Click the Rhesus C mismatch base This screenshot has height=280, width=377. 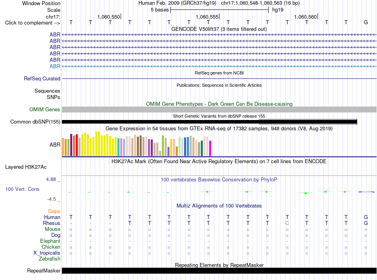point(287,223)
